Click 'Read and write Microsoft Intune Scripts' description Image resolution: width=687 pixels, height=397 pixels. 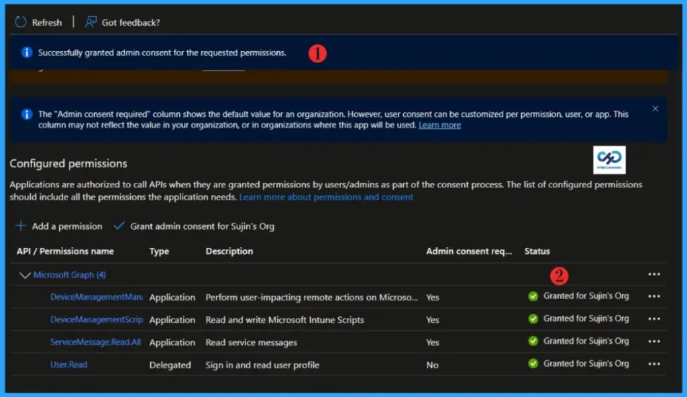coord(284,320)
